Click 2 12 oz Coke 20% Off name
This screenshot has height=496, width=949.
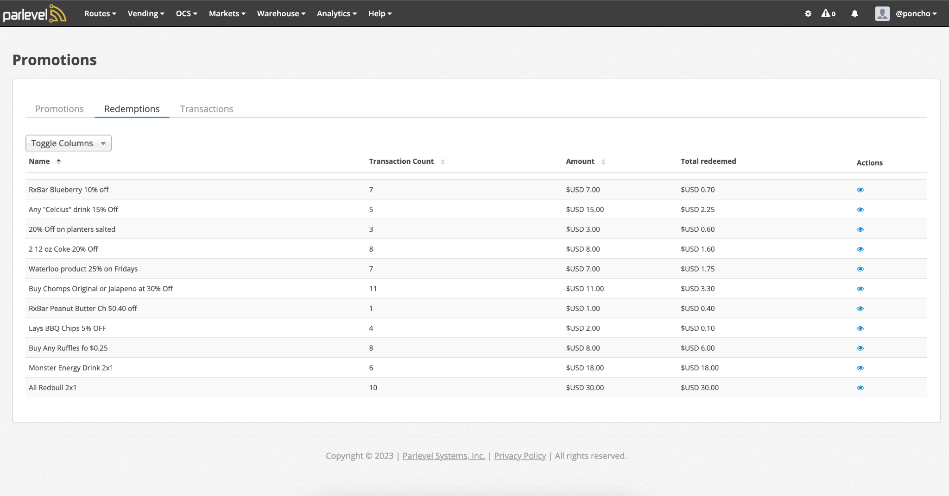click(63, 249)
